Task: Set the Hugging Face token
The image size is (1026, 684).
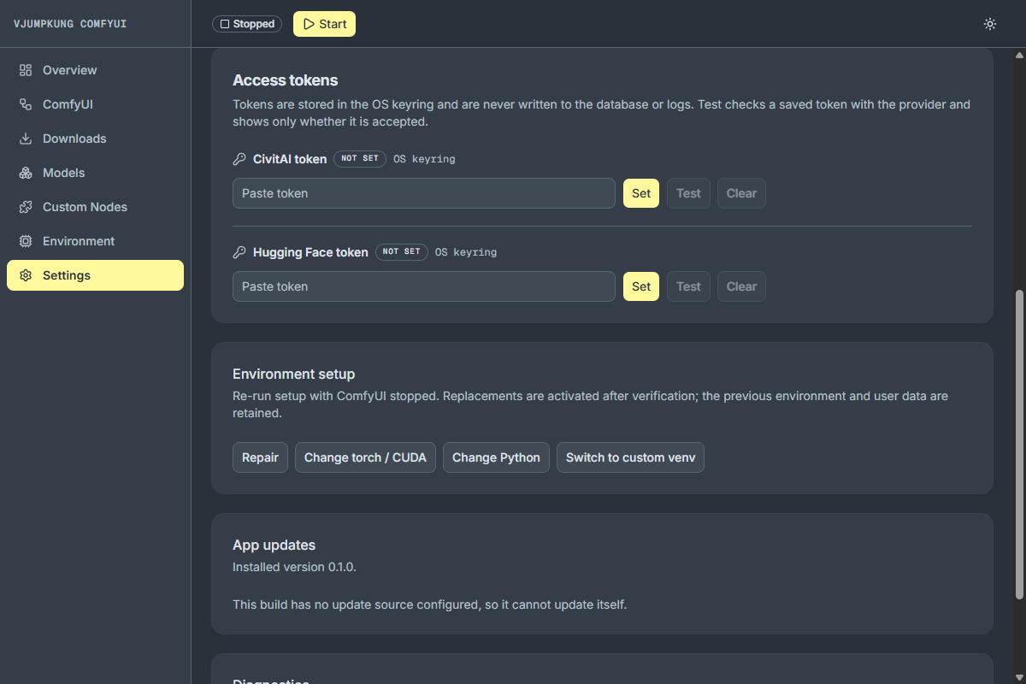Action: (641, 286)
